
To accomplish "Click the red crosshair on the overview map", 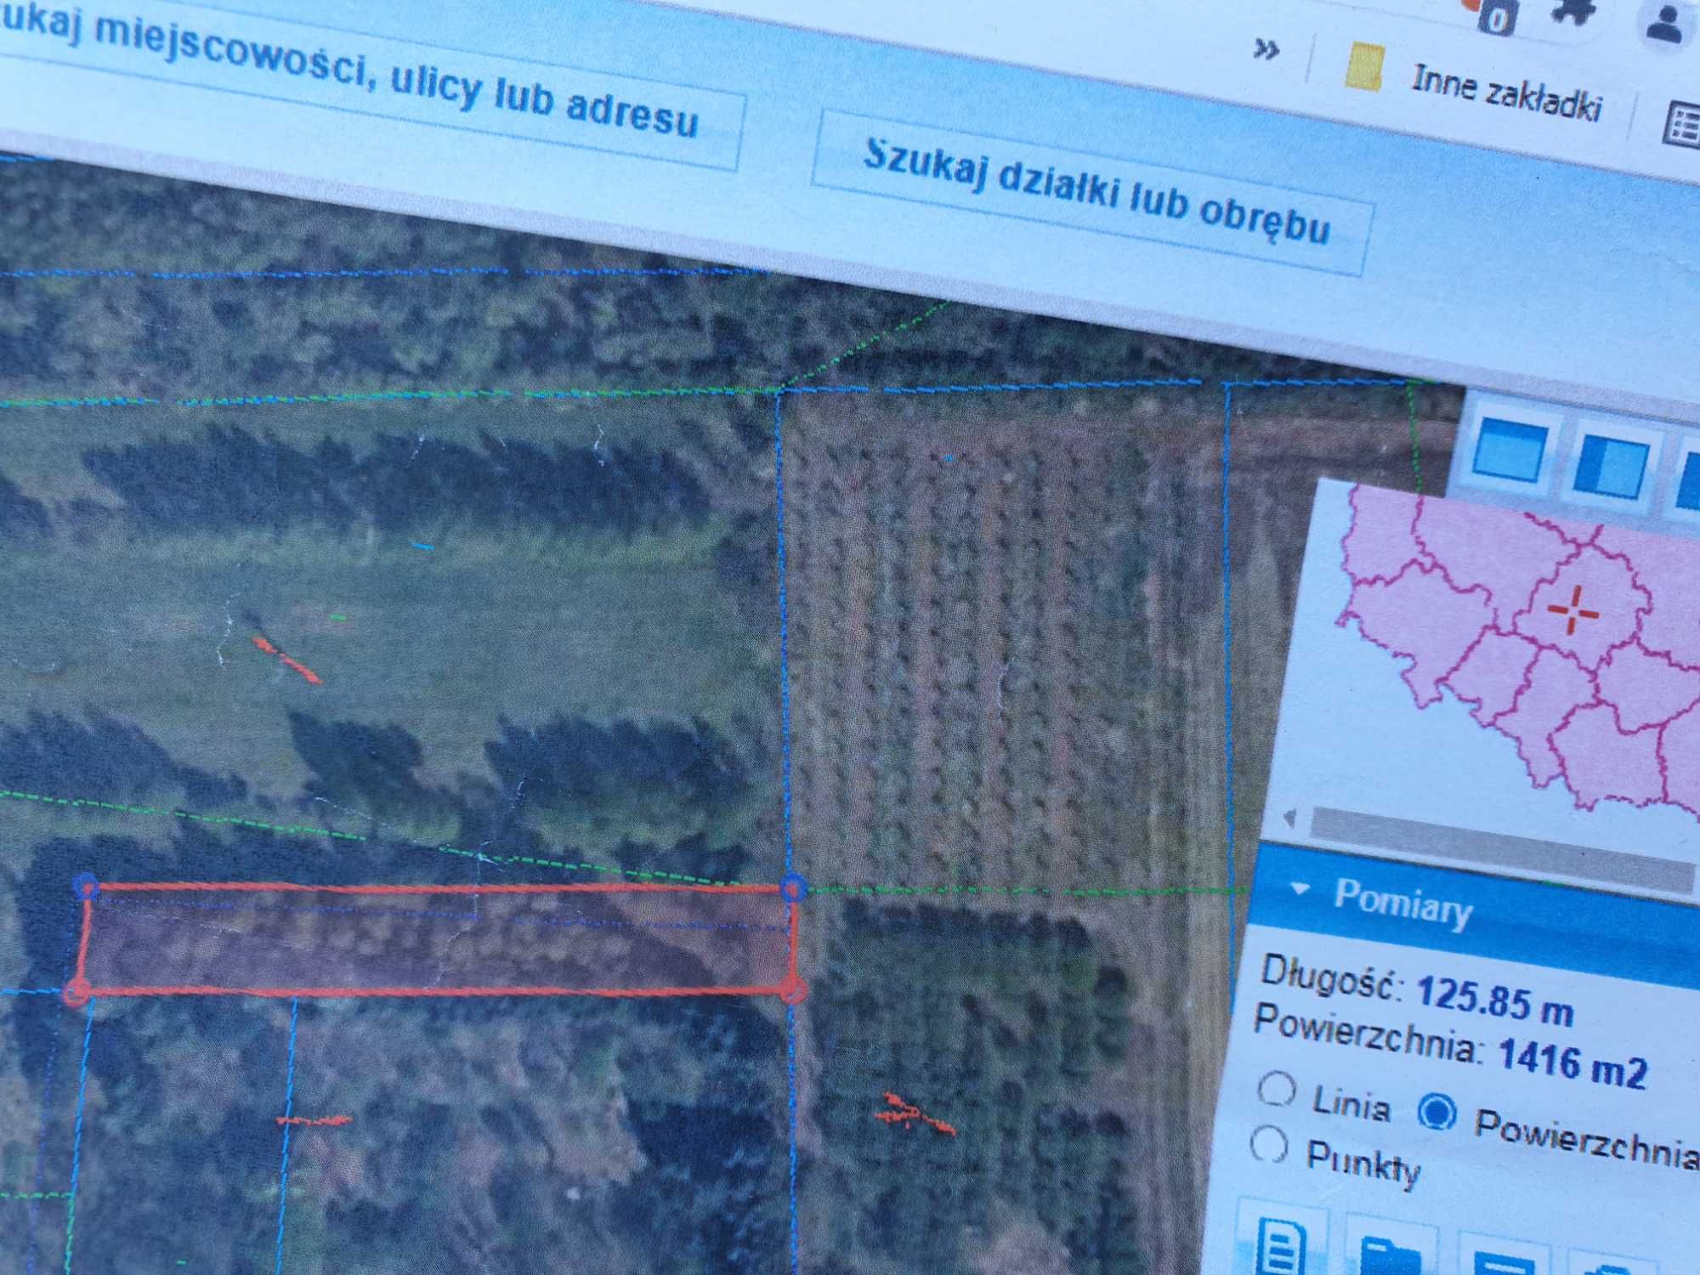I will pos(1572,609).
